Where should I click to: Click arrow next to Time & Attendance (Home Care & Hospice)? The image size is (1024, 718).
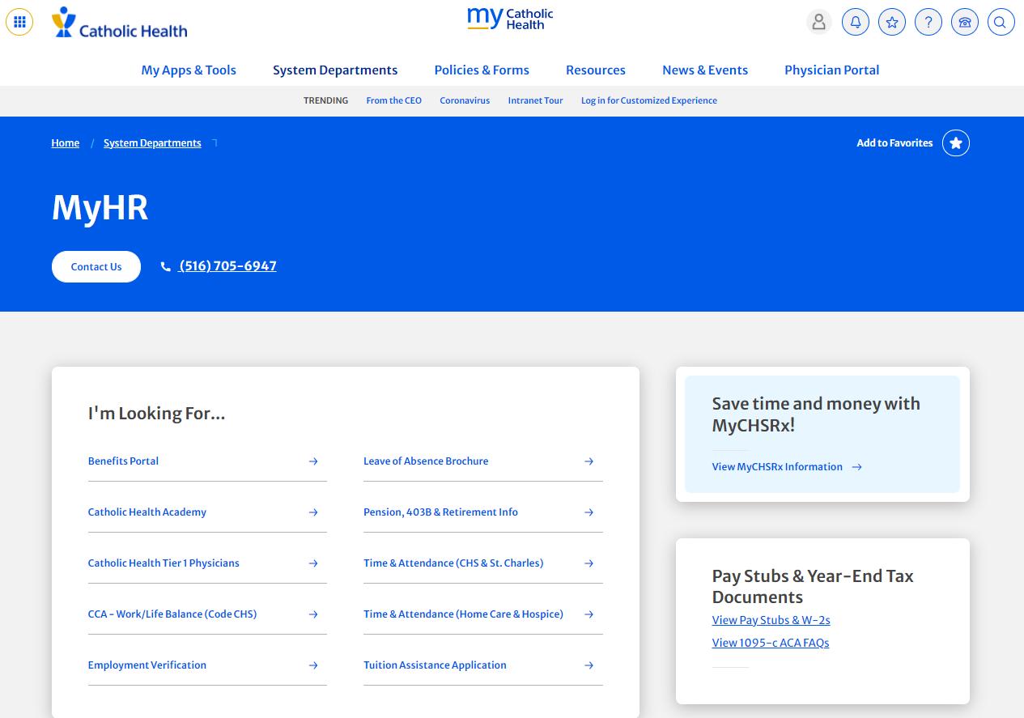(589, 614)
